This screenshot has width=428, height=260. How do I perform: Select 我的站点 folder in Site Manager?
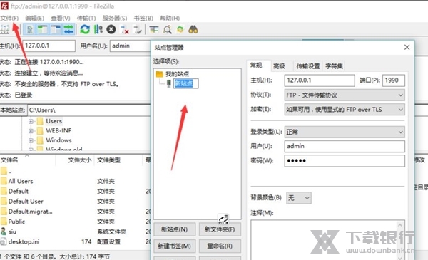(177, 73)
